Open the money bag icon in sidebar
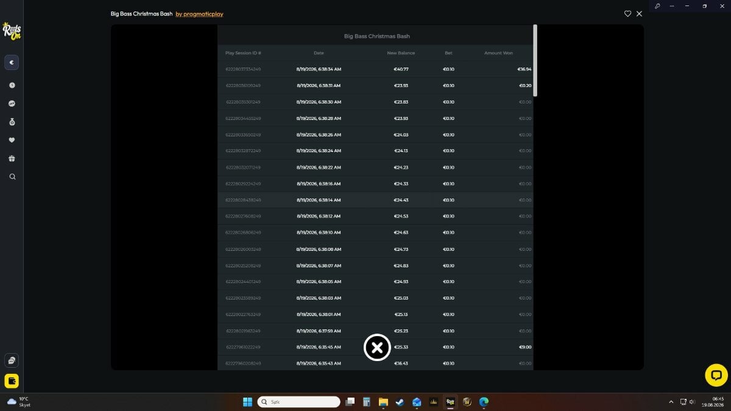 [x=12, y=122]
